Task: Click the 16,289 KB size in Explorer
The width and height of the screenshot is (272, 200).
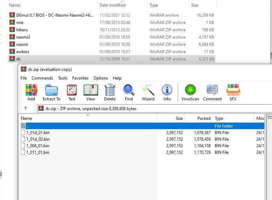Action: click(205, 15)
